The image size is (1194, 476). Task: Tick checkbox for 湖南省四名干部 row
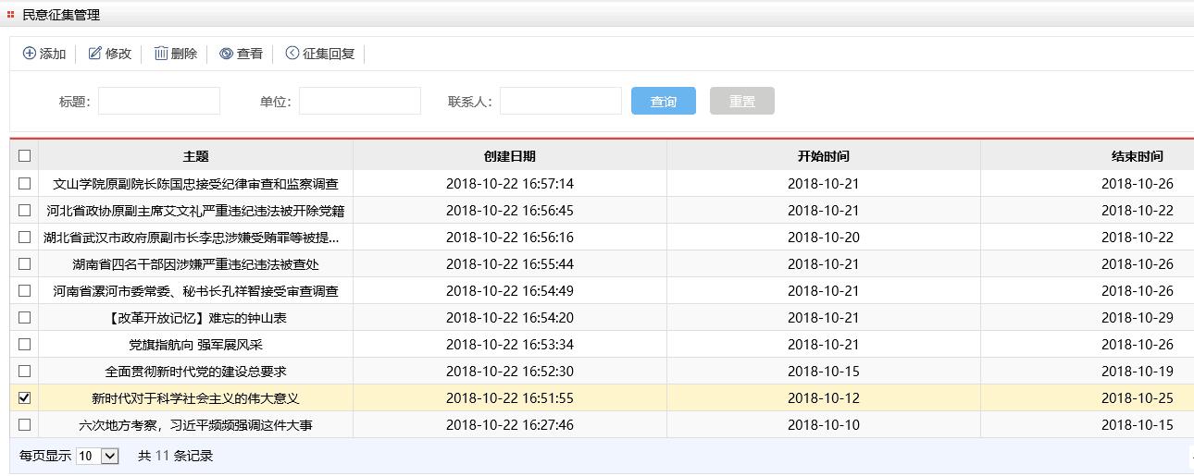(24, 263)
